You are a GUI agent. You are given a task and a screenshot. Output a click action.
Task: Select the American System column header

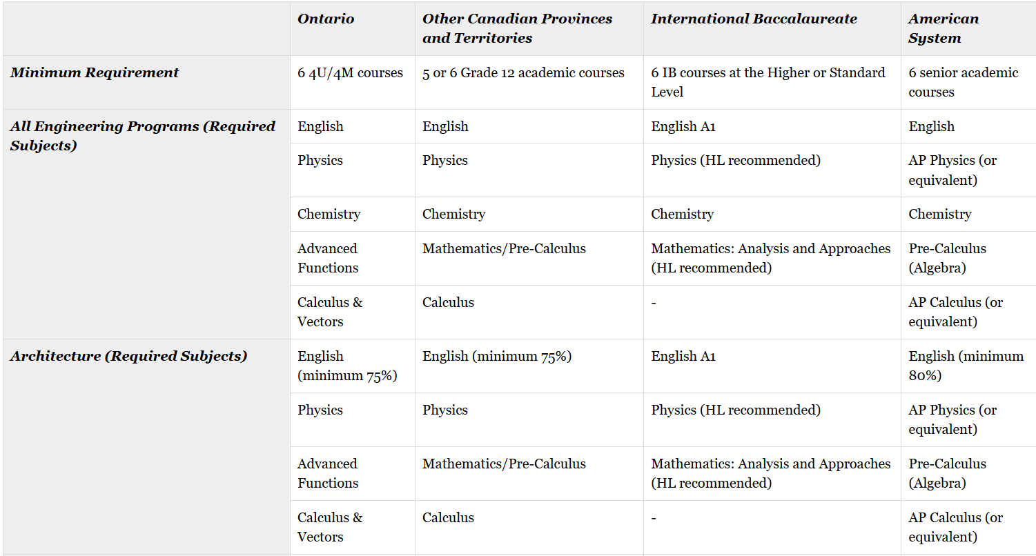click(943, 28)
